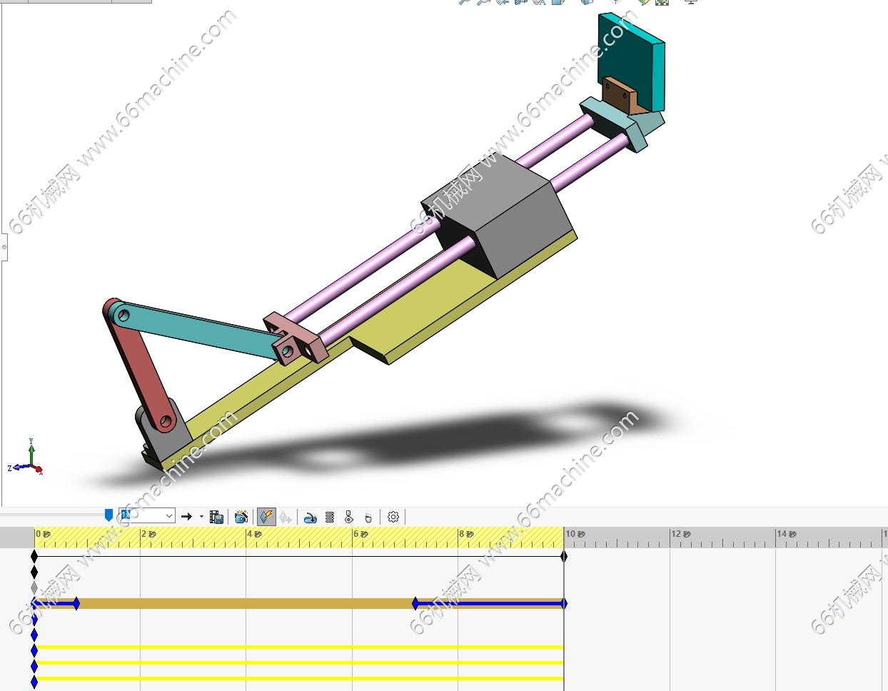Click the left panel collapse handle

[x=4, y=247]
